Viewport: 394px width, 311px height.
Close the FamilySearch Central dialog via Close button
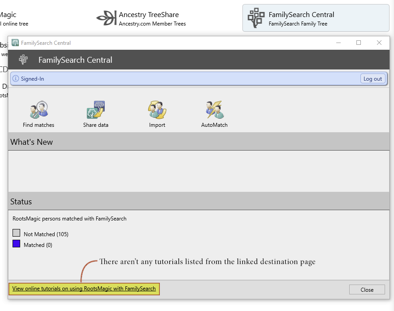point(367,289)
